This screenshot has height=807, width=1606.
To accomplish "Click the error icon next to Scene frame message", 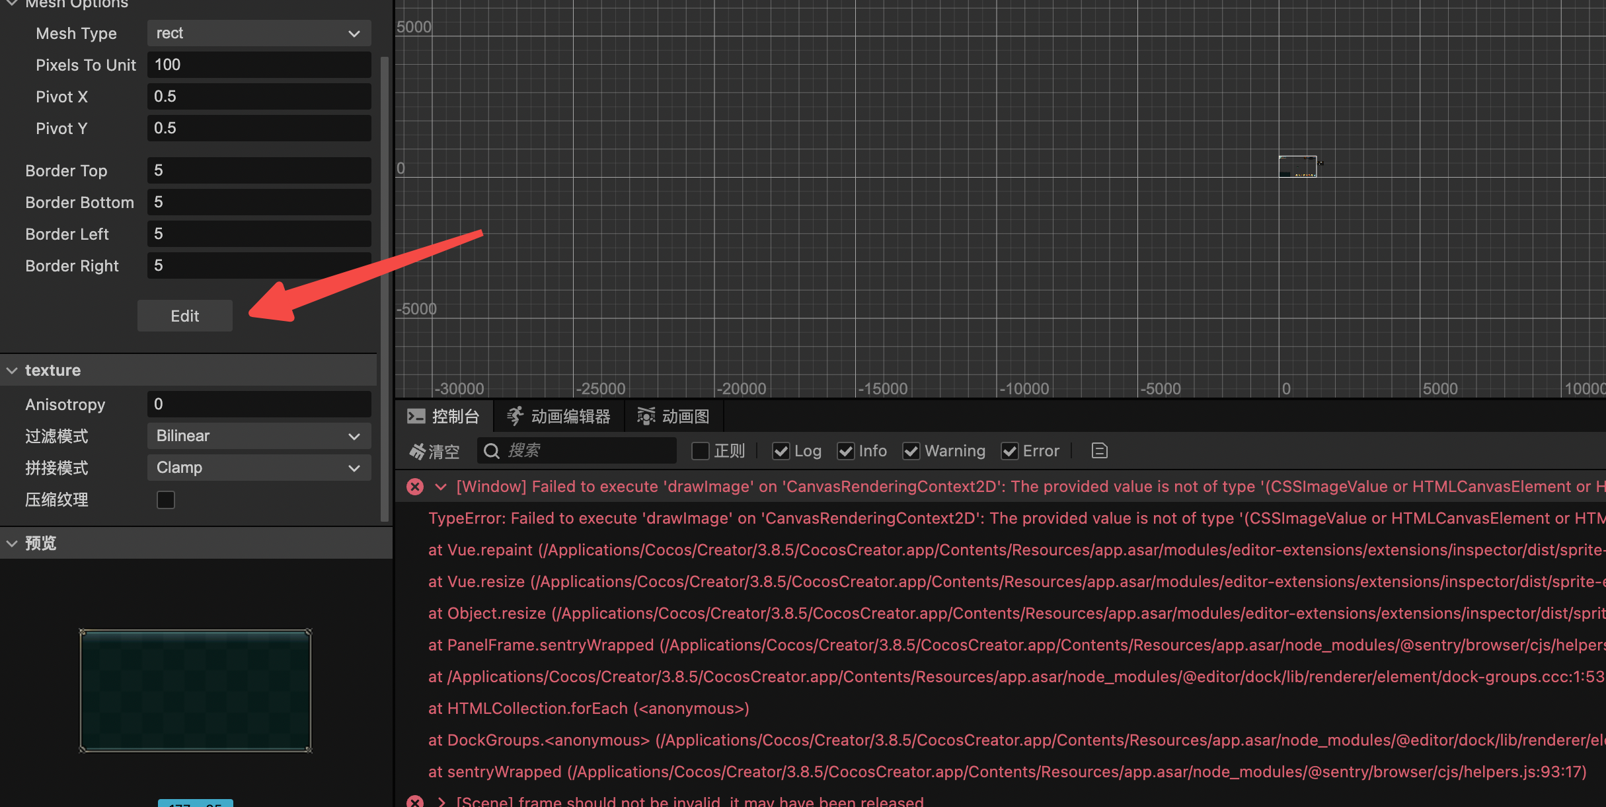I will click(415, 801).
